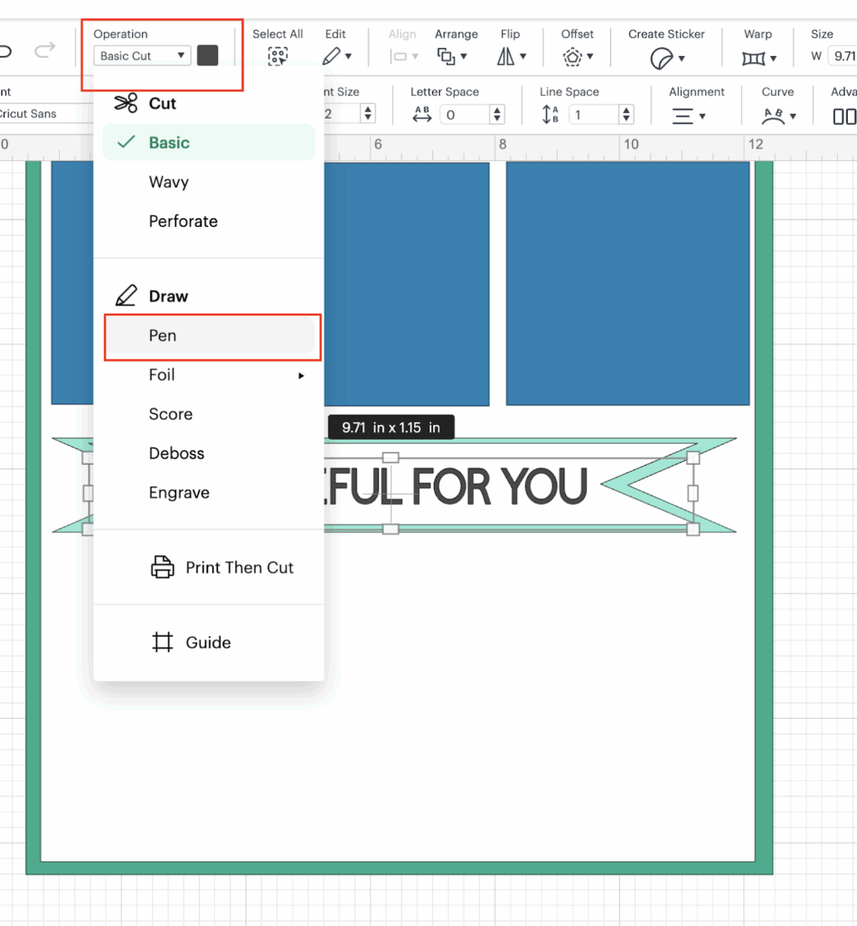Expand the Warp dropdown arrow
This screenshot has width=857, height=926.
coord(773,58)
